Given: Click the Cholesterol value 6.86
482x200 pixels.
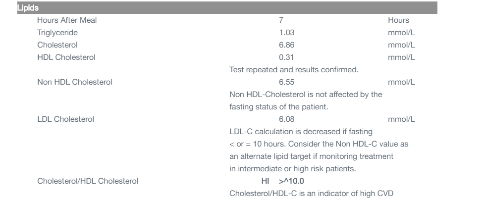Looking at the screenshot, I should [285, 45].
